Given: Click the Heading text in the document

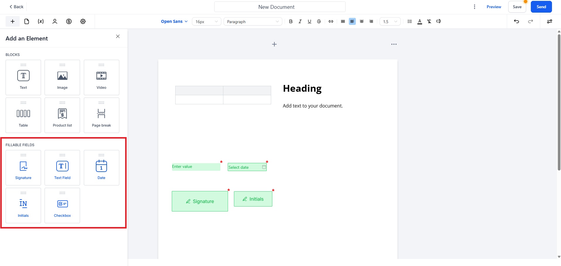Looking at the screenshot, I should tap(302, 88).
